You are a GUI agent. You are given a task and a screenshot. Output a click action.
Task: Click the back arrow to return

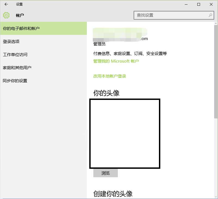(6, 4)
